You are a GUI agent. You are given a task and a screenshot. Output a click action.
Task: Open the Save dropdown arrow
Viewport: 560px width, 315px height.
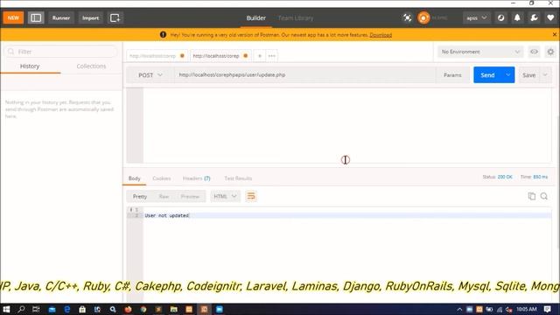pos(545,75)
